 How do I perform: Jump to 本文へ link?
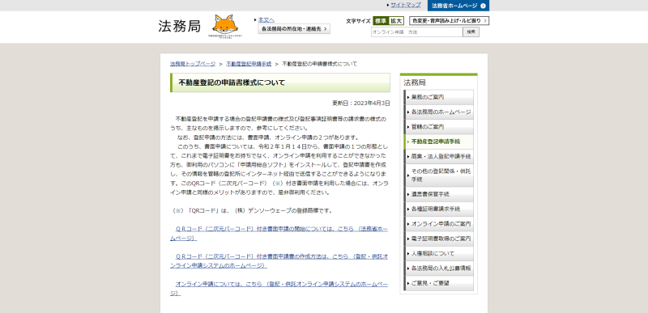266,19
